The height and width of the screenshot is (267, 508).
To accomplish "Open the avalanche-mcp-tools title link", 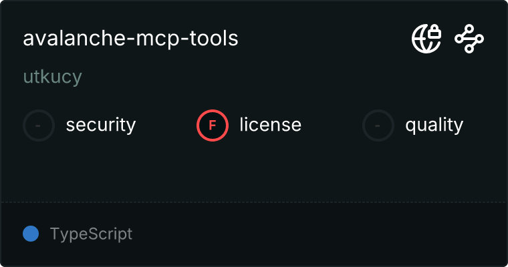I will (x=130, y=39).
